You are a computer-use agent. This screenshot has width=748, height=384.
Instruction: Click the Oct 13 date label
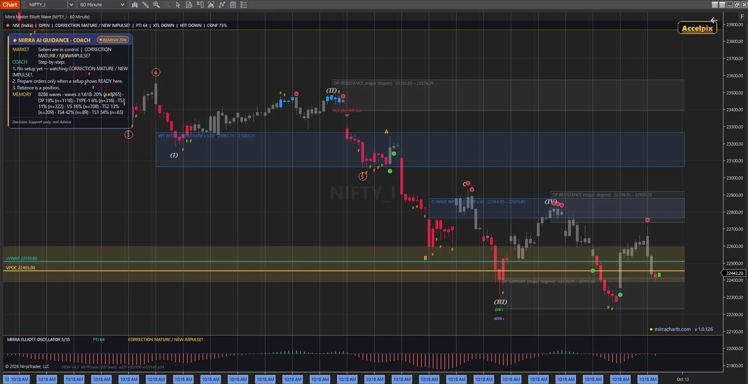coord(683,379)
